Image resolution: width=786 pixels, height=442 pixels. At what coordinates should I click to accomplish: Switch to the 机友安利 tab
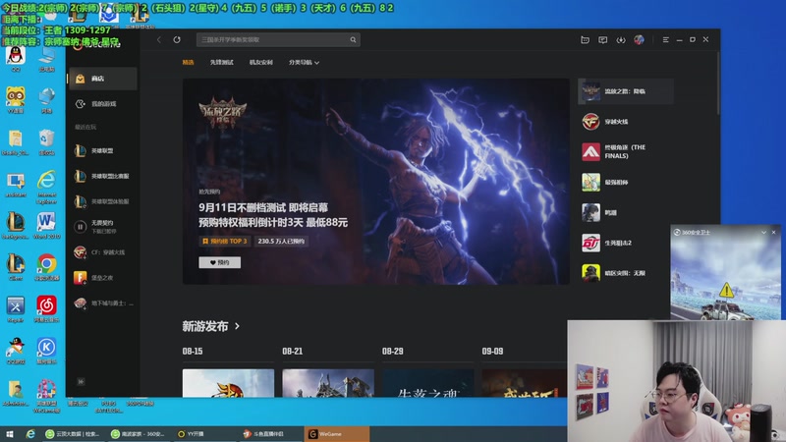click(x=261, y=62)
